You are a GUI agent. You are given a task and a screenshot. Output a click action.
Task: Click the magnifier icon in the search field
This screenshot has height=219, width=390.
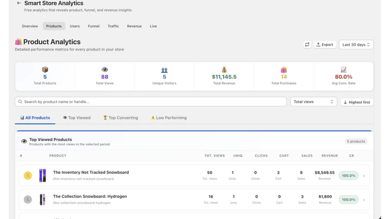(x=20, y=102)
